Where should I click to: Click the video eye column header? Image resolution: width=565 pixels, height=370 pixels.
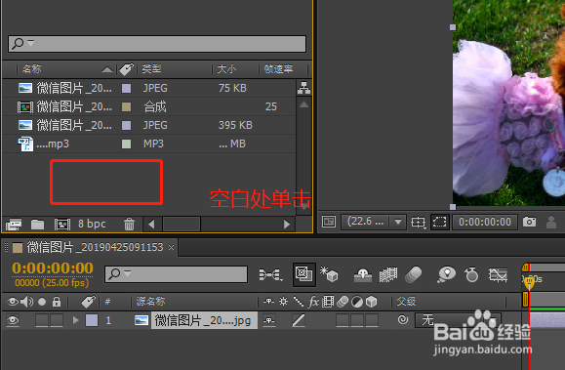[x=13, y=302]
